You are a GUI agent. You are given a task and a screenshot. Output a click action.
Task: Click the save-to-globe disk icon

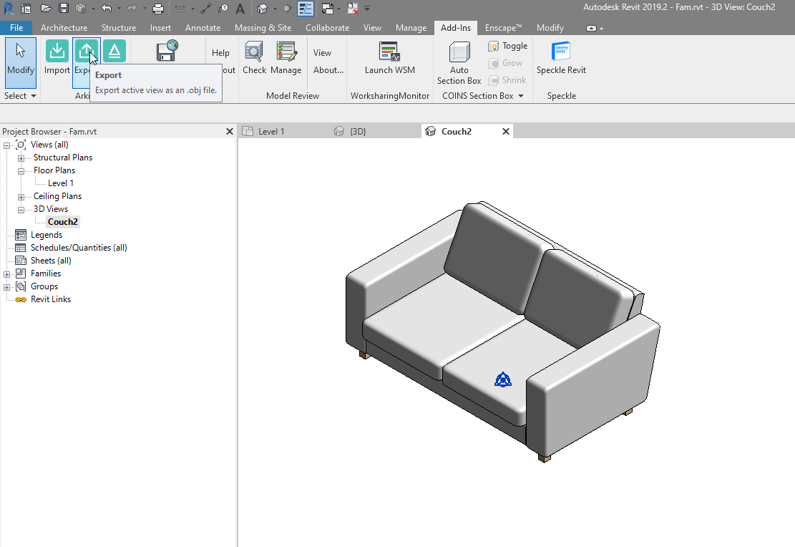[167, 51]
